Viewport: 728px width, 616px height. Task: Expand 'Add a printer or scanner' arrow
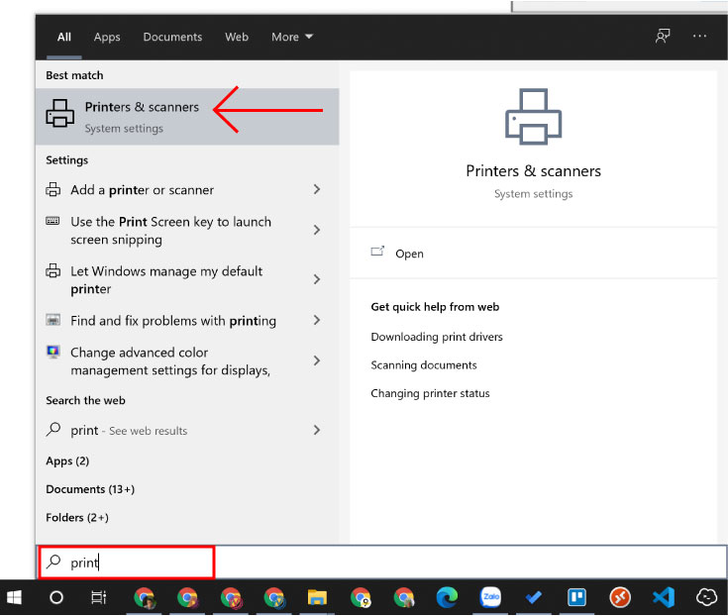[x=317, y=189]
